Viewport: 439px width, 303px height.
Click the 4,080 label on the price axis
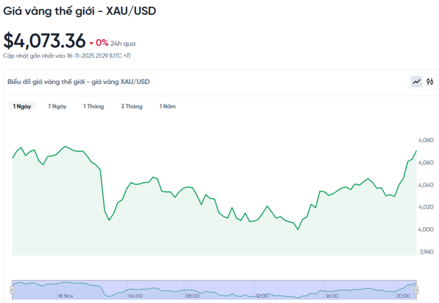pos(426,141)
